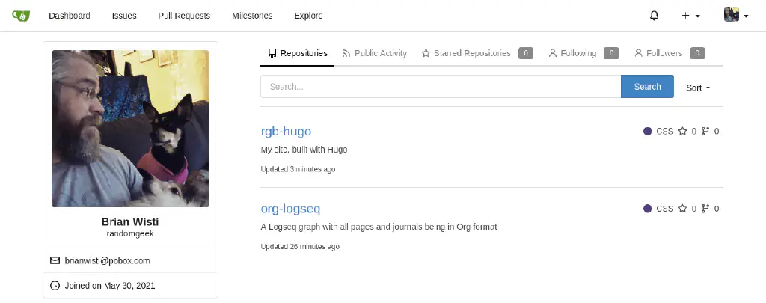Viewport: 766px width, 303px height.
Task: Click the clock icon beside join date
Action: [55, 286]
